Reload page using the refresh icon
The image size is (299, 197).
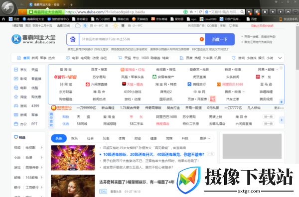click(200, 12)
